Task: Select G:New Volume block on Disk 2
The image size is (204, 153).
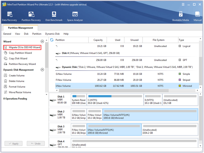Action: pyautogui.click(x=79, y=114)
